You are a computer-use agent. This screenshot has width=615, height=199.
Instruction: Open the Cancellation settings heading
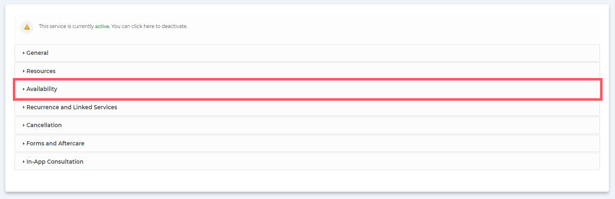pyautogui.click(x=44, y=126)
